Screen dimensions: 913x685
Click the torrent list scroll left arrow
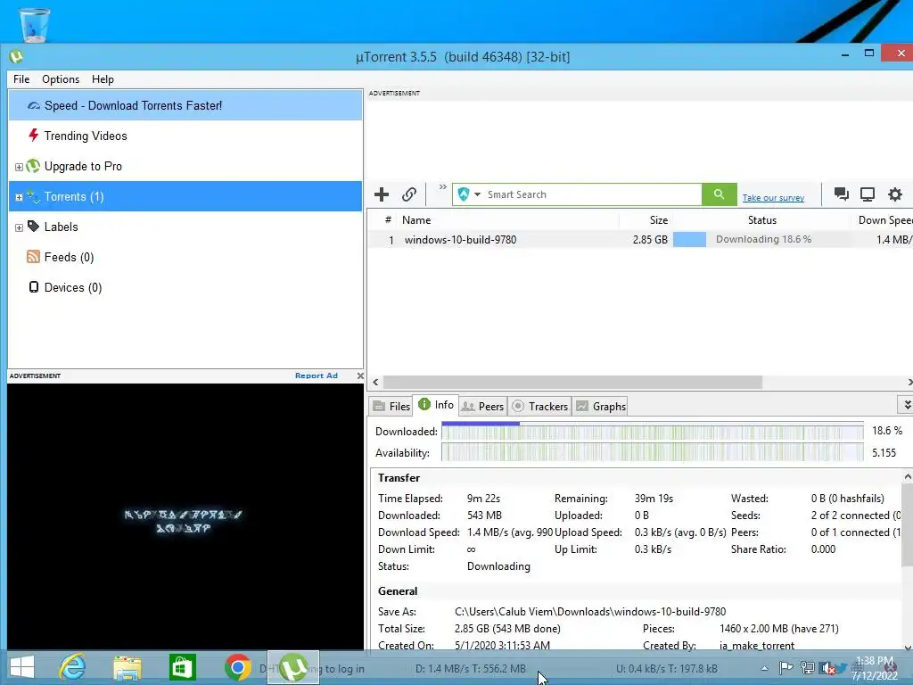point(375,382)
